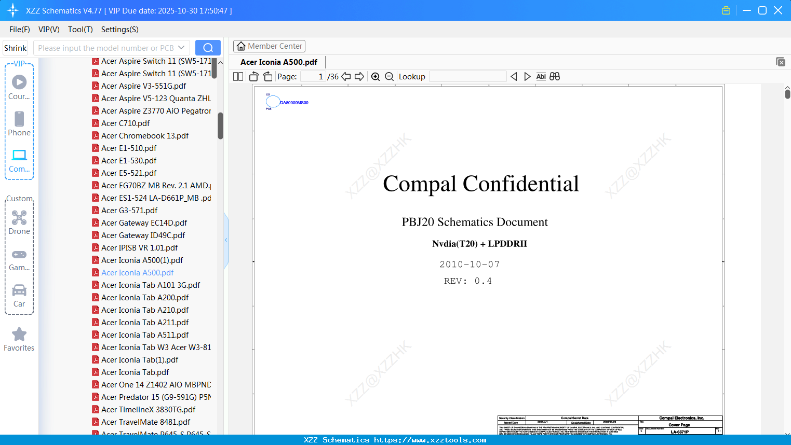Click the page number field

312,77
